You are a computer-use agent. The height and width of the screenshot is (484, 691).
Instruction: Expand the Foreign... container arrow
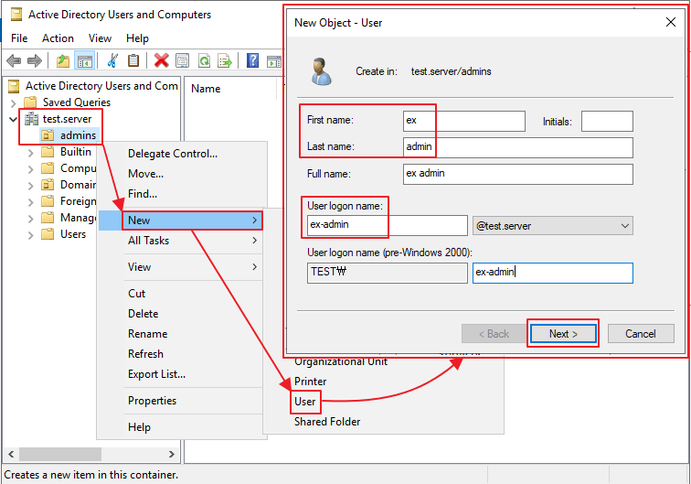(x=30, y=202)
